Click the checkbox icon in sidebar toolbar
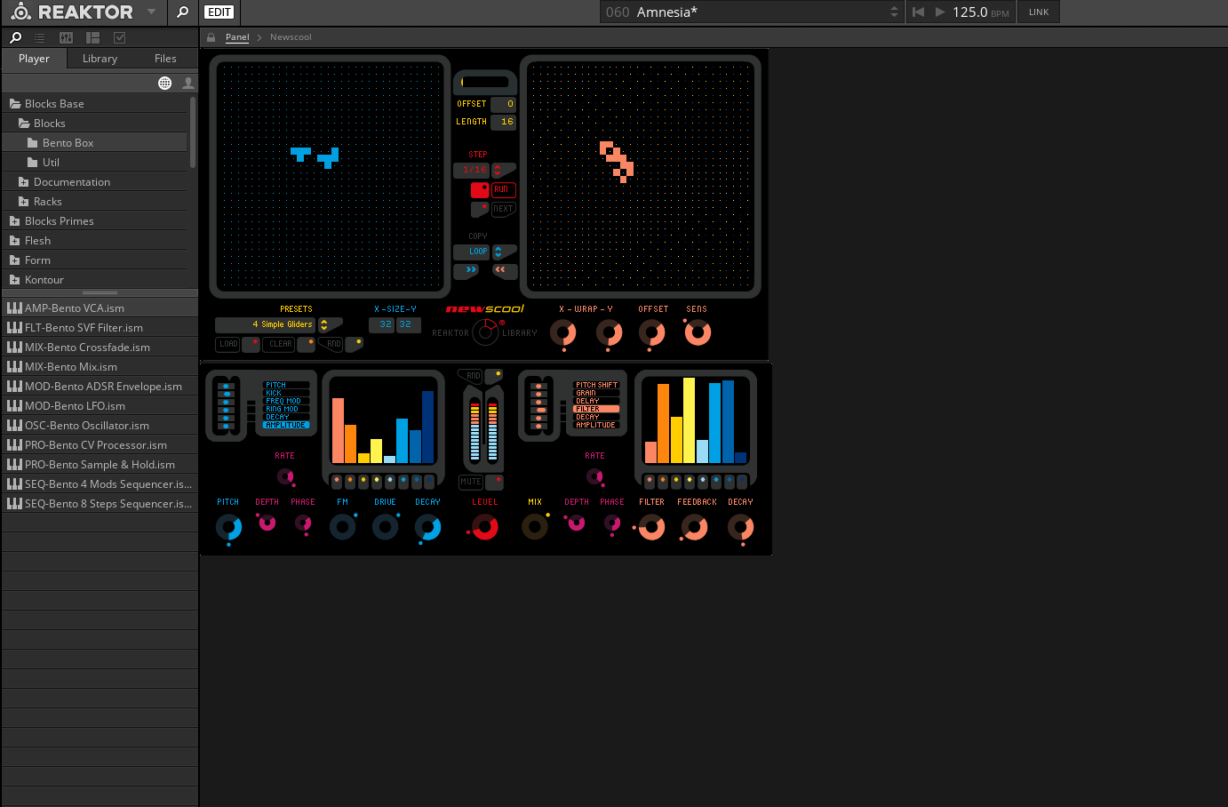The width and height of the screenshot is (1228, 807). pyautogui.click(x=119, y=37)
